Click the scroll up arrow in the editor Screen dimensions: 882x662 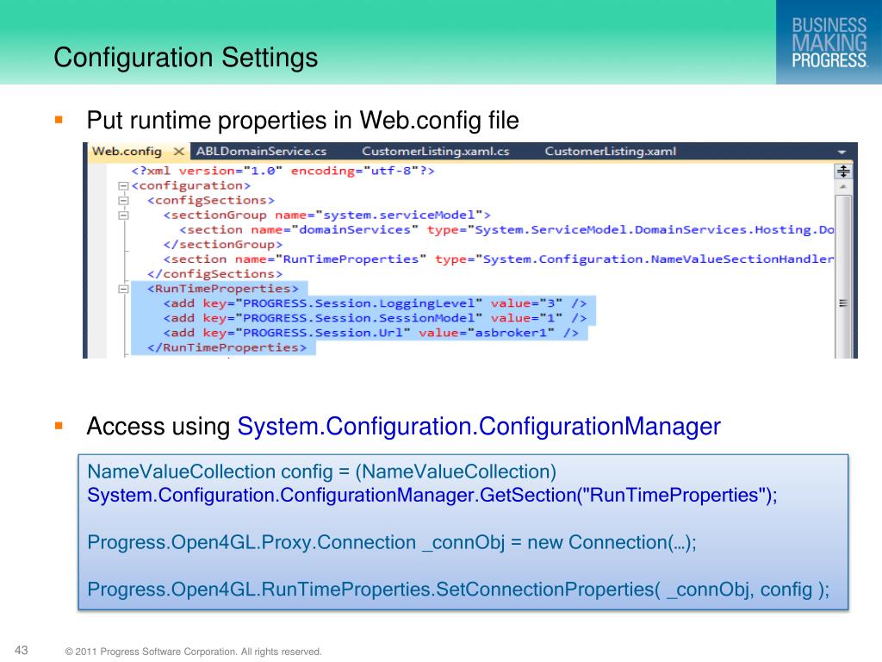click(842, 186)
